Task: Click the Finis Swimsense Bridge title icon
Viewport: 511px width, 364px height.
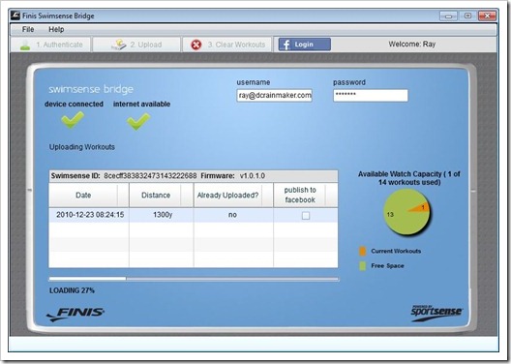Action: click(x=15, y=15)
